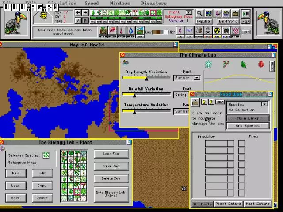
Task: Toggle the All Diets filter
Action: coord(202,204)
